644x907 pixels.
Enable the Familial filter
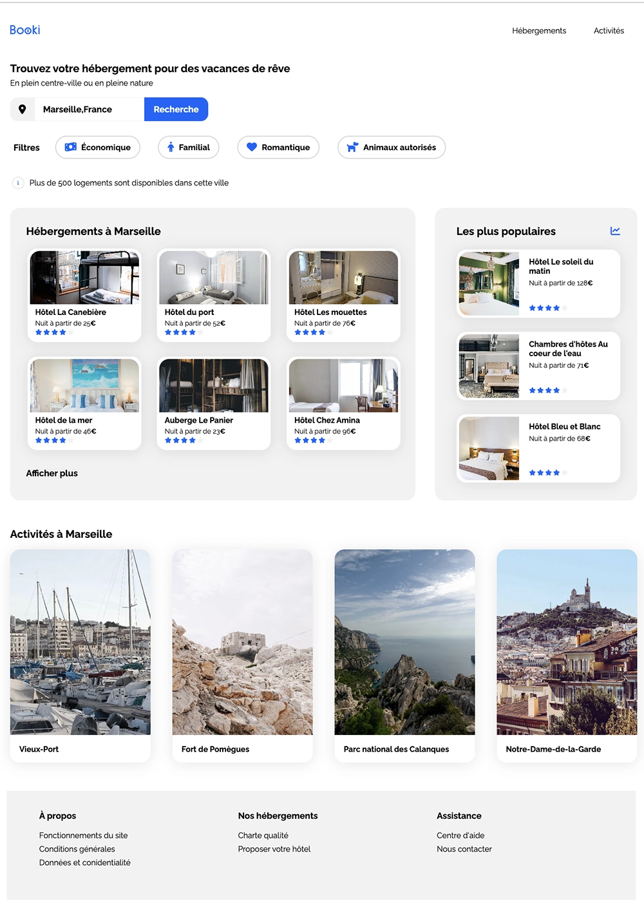188,147
